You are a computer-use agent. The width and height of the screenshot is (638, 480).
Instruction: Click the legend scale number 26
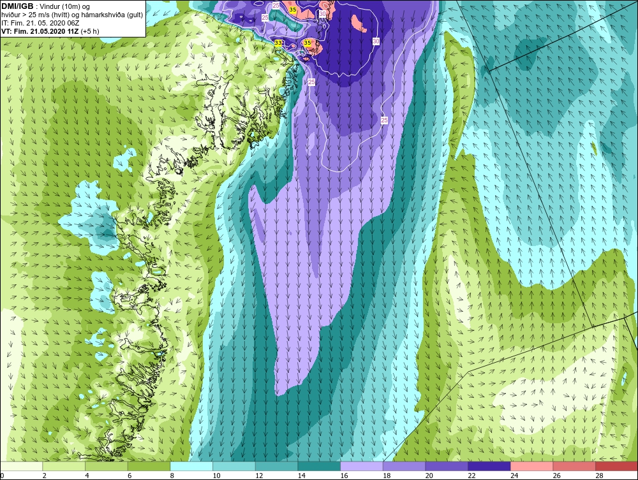click(556, 476)
